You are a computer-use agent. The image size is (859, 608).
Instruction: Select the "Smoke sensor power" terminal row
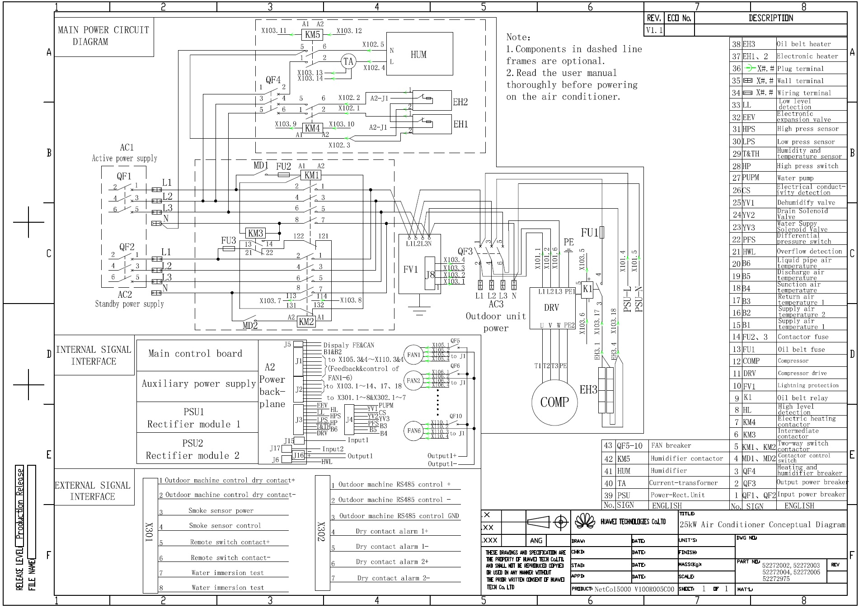[223, 510]
